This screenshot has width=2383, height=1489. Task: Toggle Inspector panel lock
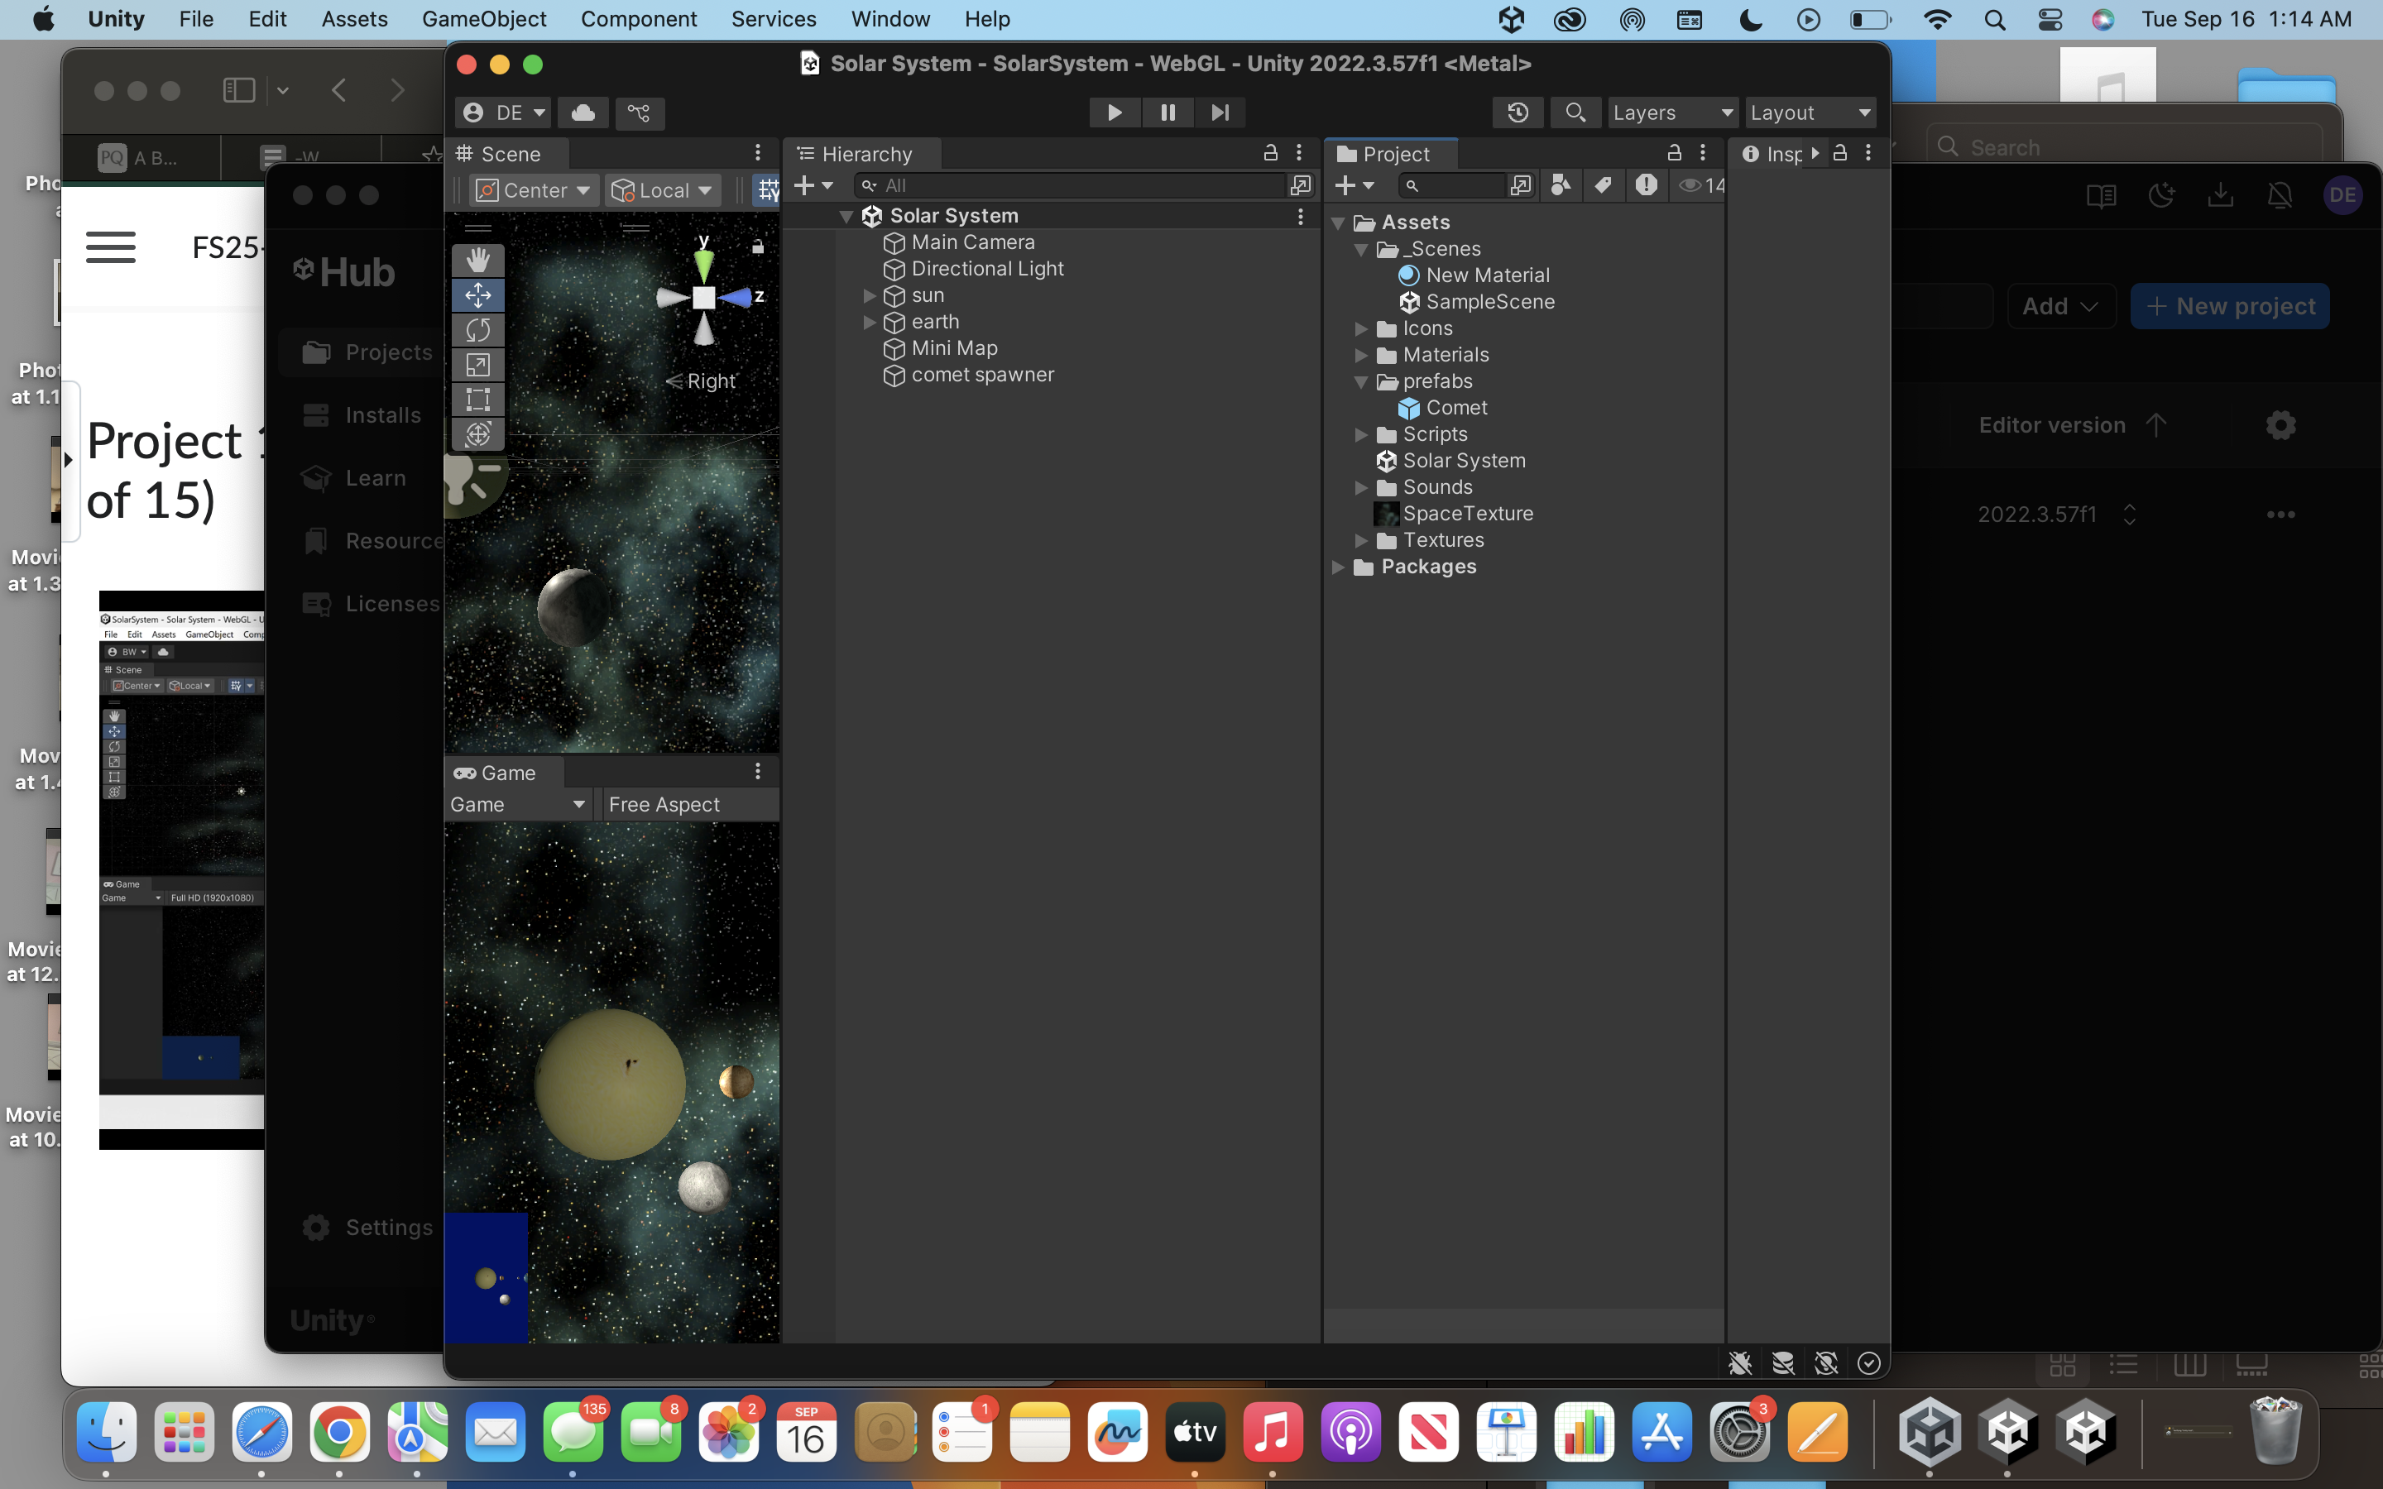click(1839, 153)
